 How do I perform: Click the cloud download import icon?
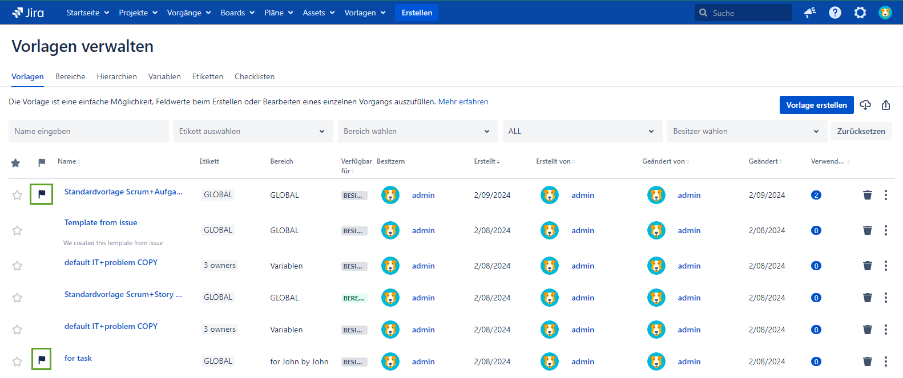[x=865, y=105]
